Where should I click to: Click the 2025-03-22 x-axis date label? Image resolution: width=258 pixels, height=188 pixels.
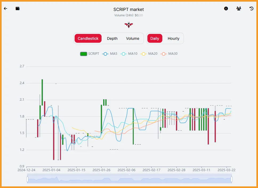click(226, 170)
